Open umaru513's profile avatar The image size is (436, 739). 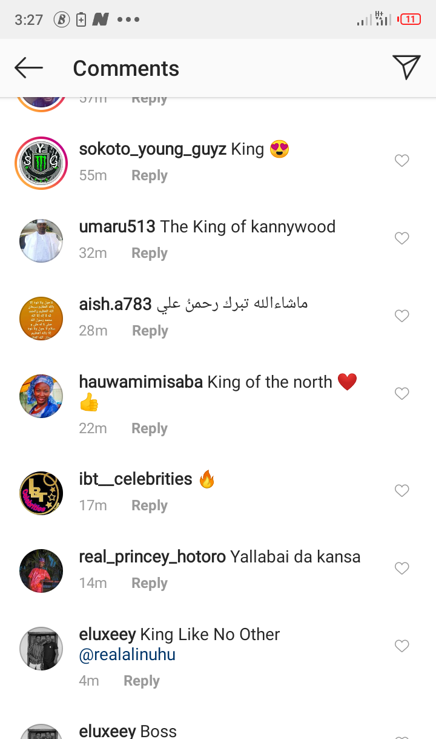point(41,241)
